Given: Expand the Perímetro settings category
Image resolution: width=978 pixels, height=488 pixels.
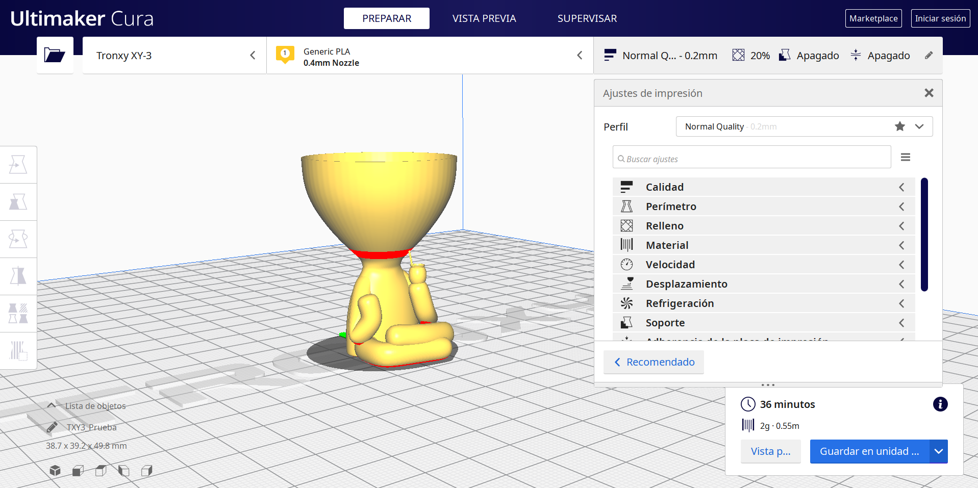Looking at the screenshot, I should coord(764,207).
